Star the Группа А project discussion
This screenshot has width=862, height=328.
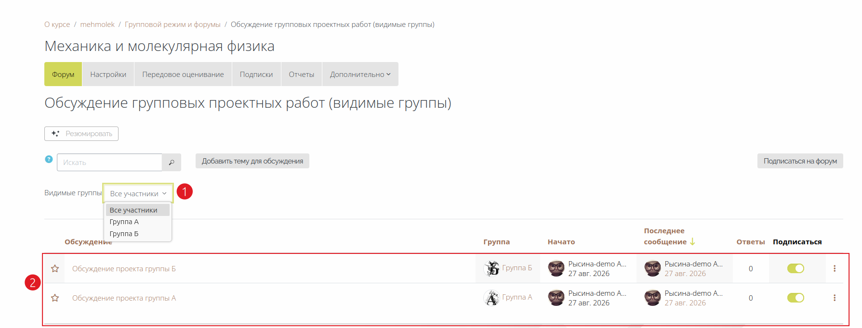(55, 298)
